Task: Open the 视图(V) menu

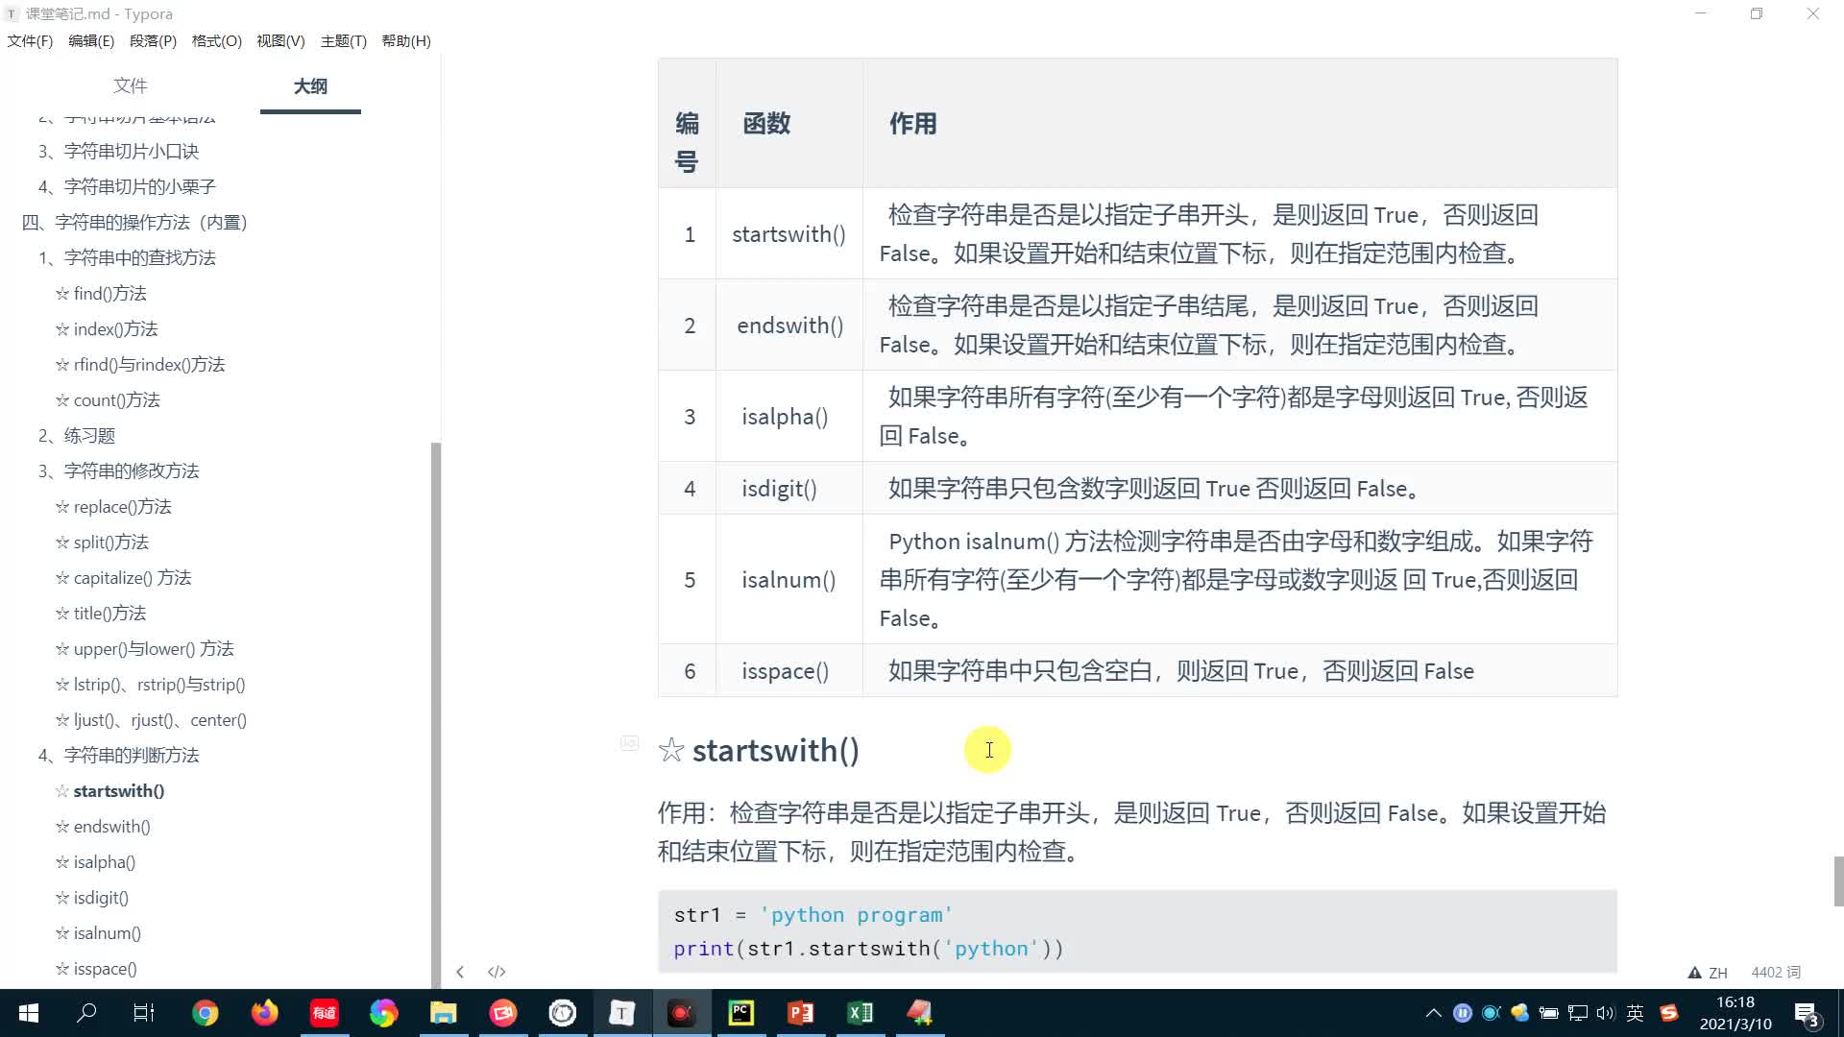Action: 280,41
